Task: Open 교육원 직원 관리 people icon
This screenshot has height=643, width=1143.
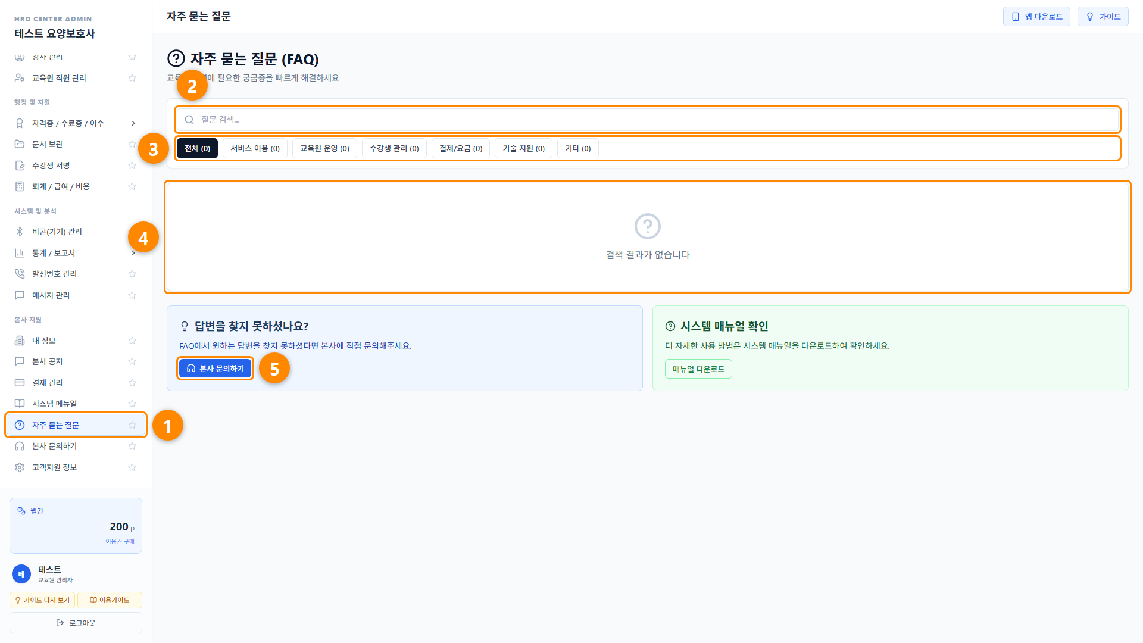Action: tap(20, 78)
